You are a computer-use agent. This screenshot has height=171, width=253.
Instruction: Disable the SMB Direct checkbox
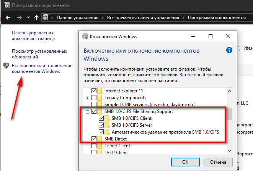94,139
